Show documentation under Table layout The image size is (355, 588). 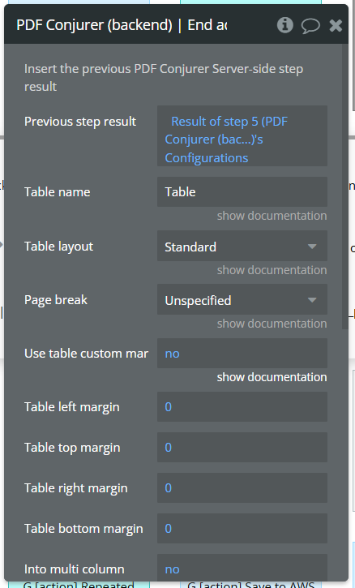(272, 270)
